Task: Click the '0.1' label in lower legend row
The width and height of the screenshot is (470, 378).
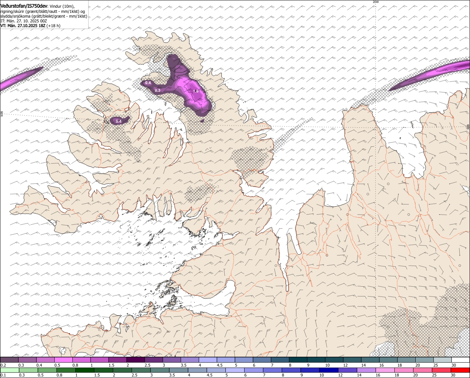Action: [x=3, y=375]
